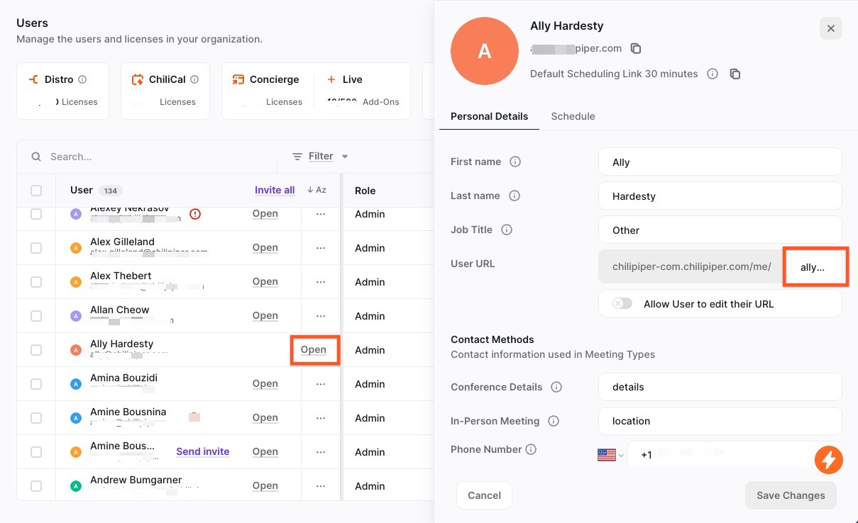The height and width of the screenshot is (523, 858).
Task: Click the Send invite link
Action: click(x=202, y=451)
